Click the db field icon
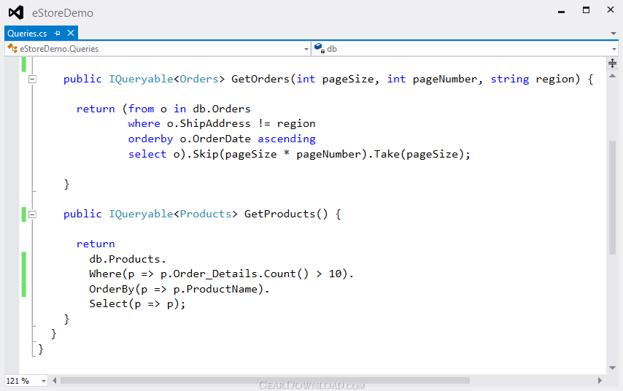 320,48
